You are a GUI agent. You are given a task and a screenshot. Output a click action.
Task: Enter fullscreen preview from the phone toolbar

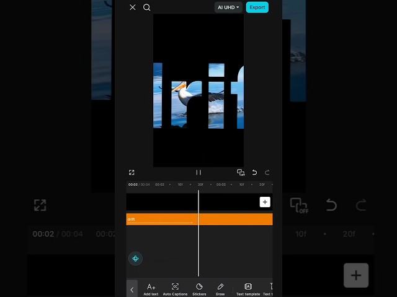click(132, 173)
